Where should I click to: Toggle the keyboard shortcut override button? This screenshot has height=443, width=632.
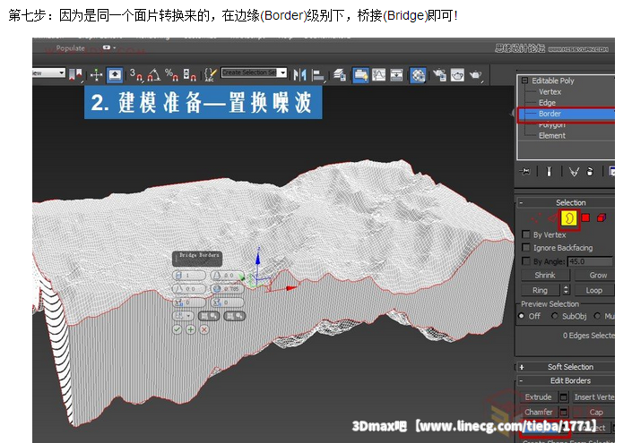[x=115, y=75]
